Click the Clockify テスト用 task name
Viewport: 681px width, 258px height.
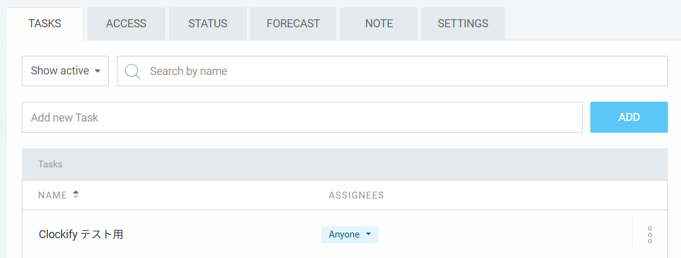coord(81,234)
